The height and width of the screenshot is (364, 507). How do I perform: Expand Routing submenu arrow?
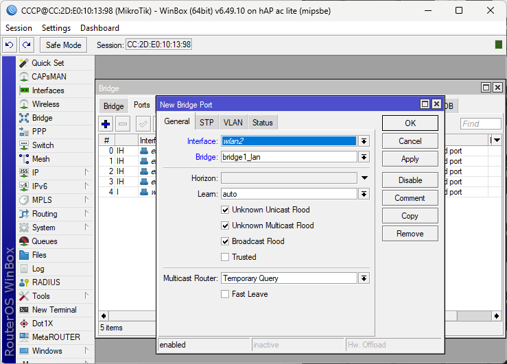[x=86, y=213]
